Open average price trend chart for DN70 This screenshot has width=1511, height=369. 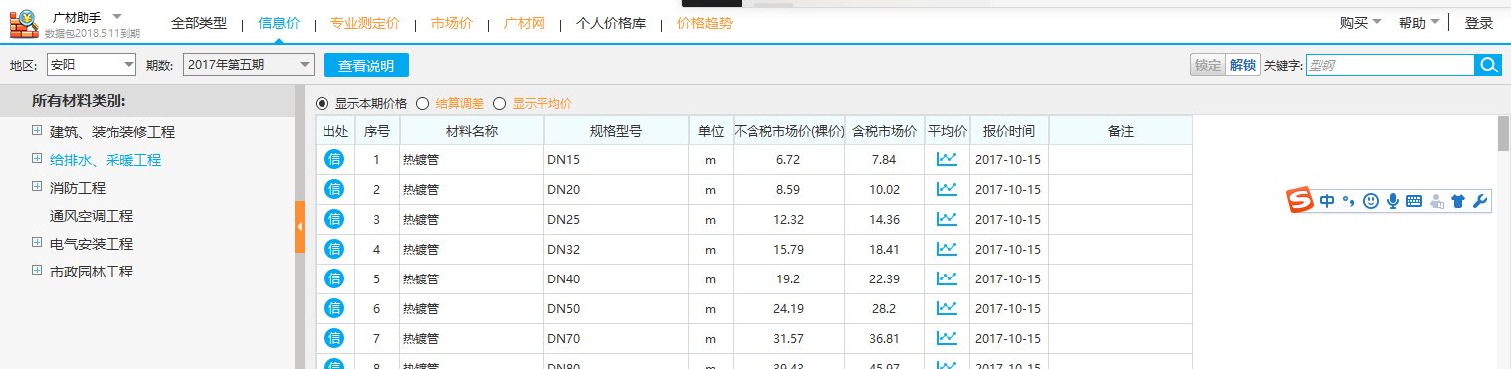[947, 338]
